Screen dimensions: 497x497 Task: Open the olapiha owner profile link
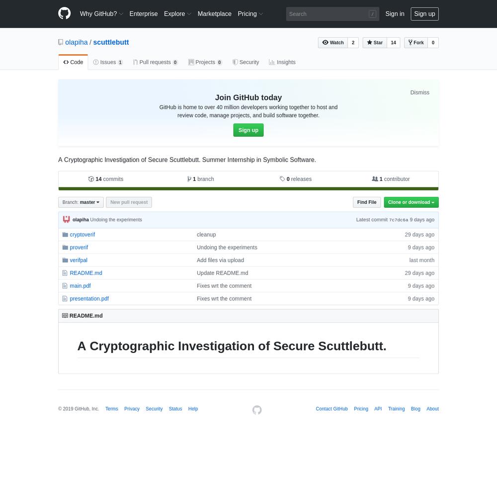point(77,42)
